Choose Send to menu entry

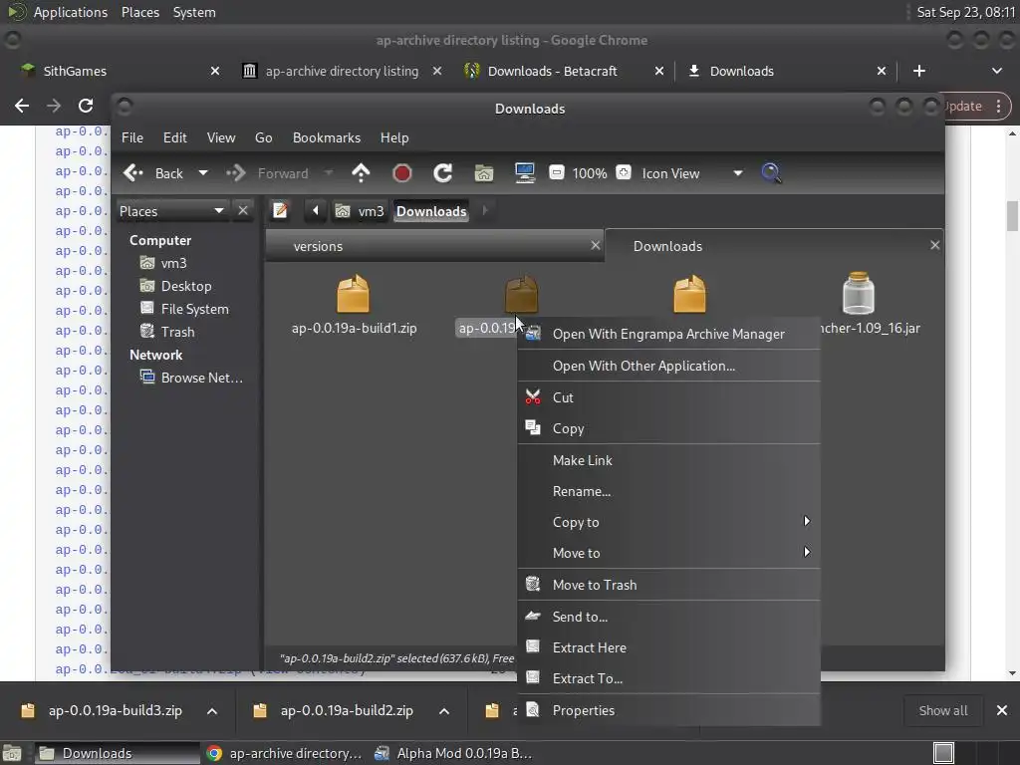(668, 617)
